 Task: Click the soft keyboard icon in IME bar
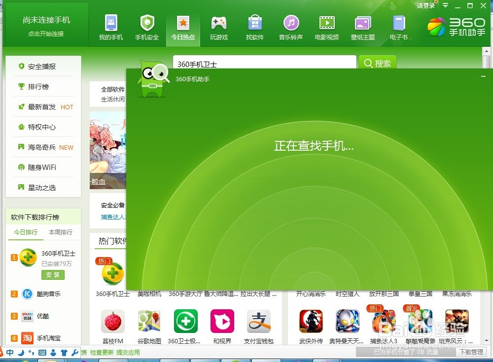[42, 353]
